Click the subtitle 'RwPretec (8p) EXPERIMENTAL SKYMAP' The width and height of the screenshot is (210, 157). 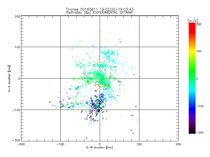100,13
